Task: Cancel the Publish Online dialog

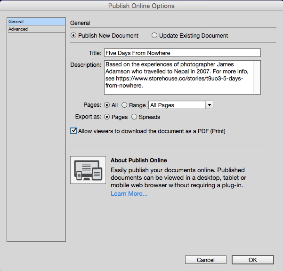Action: pos(206,260)
